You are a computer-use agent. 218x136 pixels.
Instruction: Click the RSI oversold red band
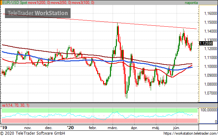[x=99, y=121]
